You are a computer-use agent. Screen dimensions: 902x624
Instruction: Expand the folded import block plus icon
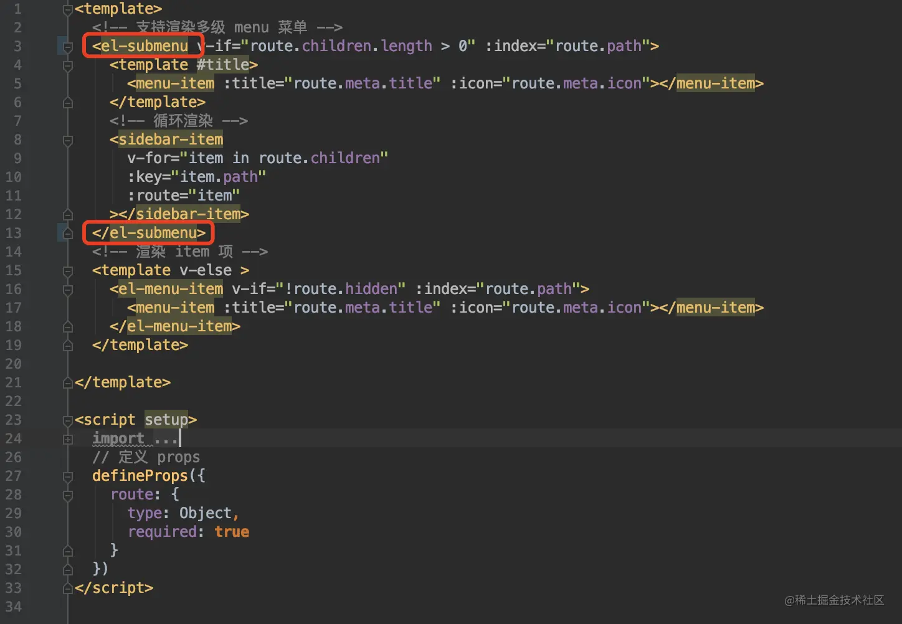[68, 439]
